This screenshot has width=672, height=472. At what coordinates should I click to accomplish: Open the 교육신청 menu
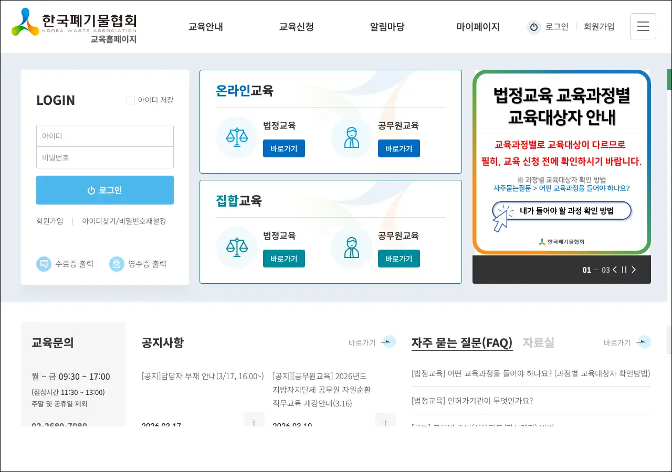coord(296,27)
